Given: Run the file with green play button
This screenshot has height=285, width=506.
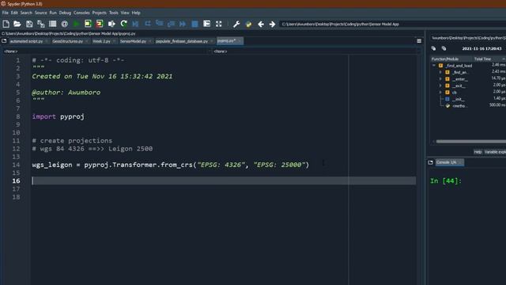Looking at the screenshot, I should (76, 24).
